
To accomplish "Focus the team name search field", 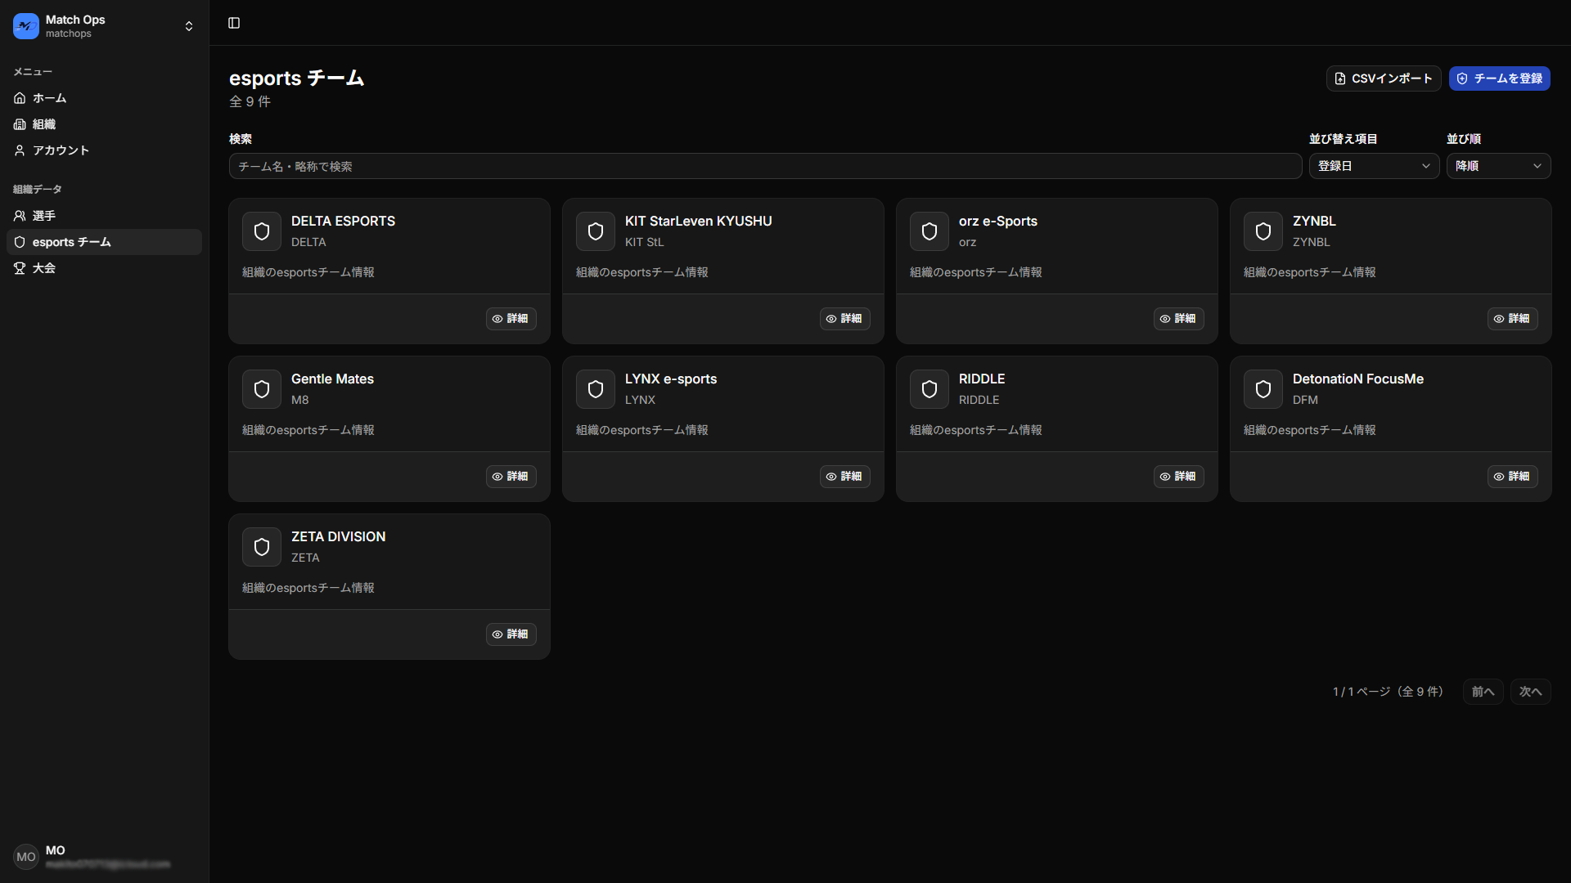I will pyautogui.click(x=765, y=166).
